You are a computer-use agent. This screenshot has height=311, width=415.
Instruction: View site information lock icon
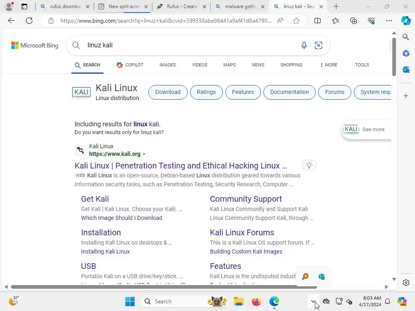point(51,21)
